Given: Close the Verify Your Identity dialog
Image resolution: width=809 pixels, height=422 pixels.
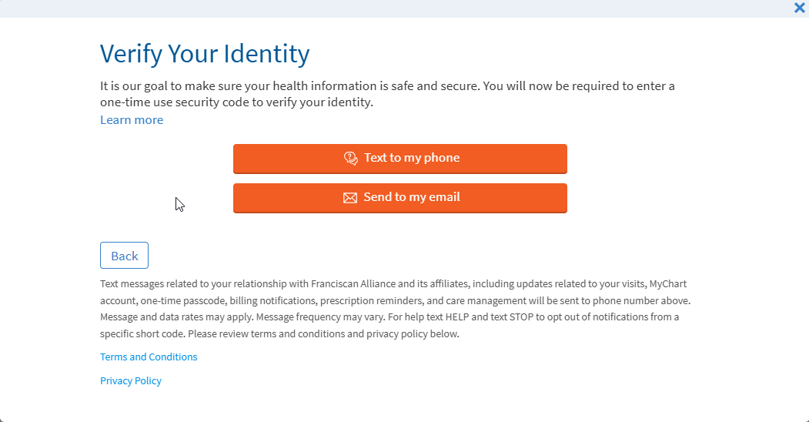Looking at the screenshot, I should pos(799,8).
